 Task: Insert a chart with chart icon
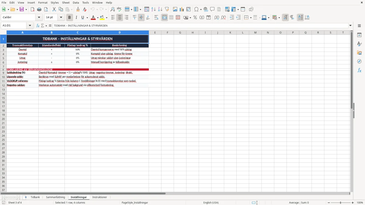coord(182,9)
